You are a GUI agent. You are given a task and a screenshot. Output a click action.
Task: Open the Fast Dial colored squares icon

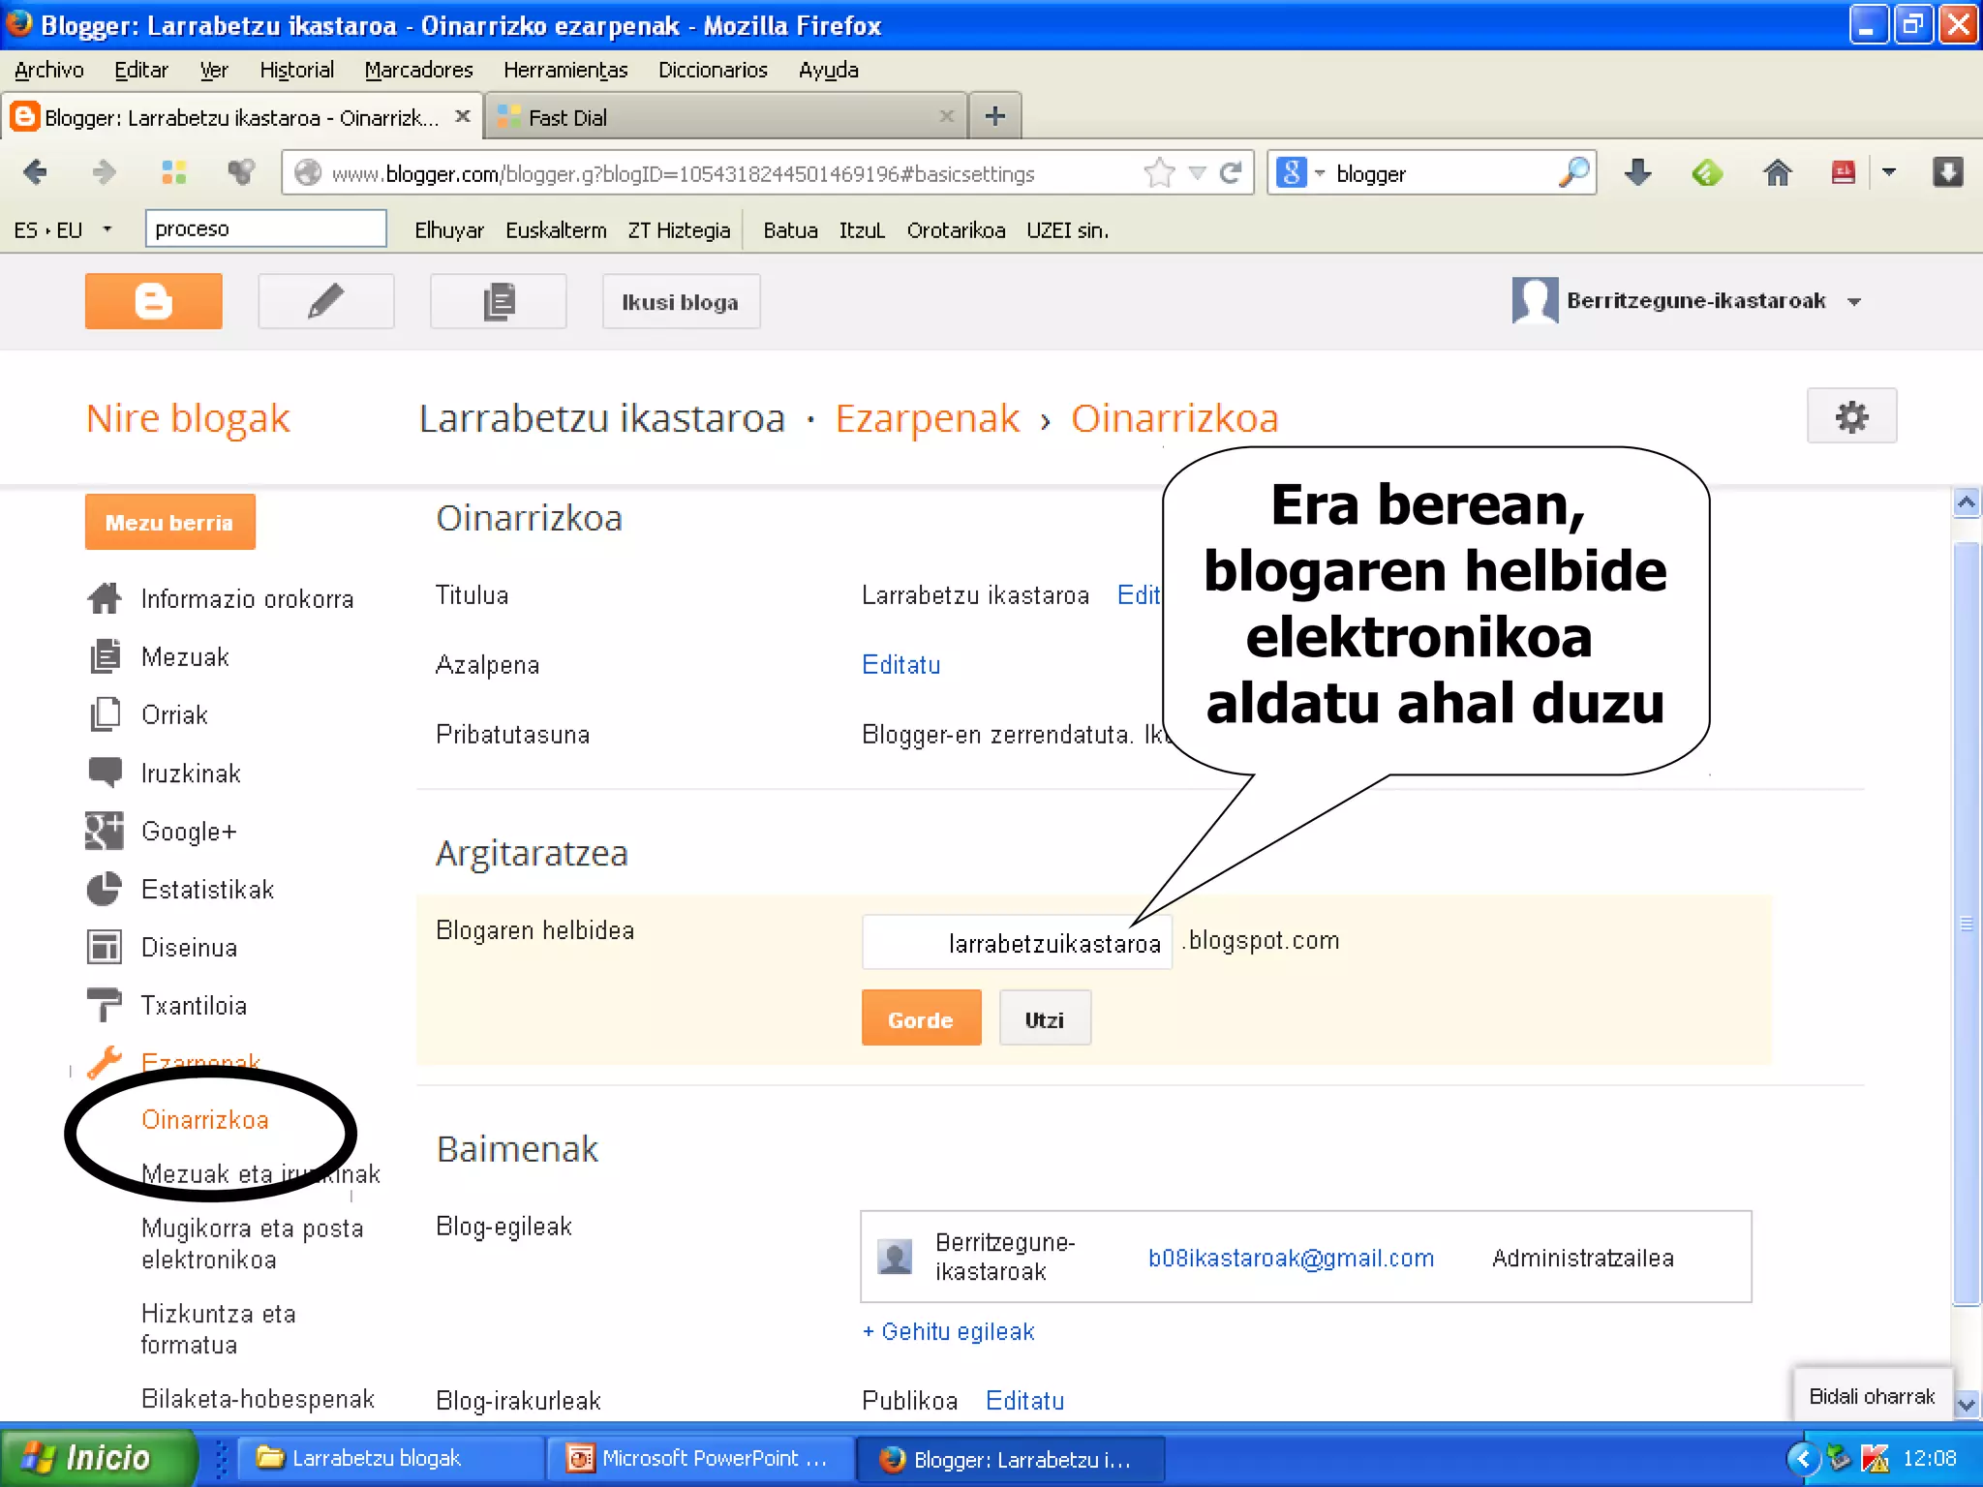click(173, 172)
